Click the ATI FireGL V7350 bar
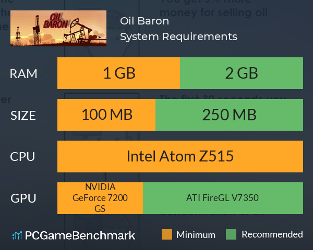Image resolution: width=313 pixels, height=250 pixels. (x=223, y=198)
